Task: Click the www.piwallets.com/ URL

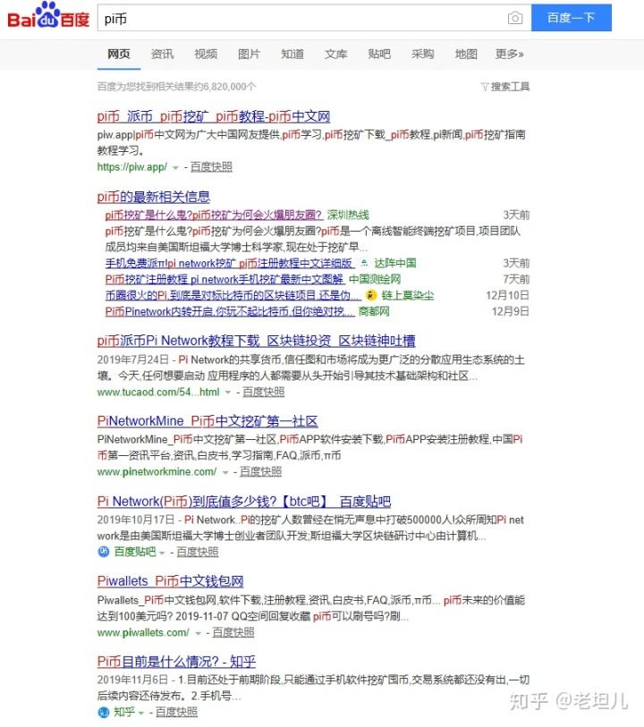Action: tap(143, 632)
